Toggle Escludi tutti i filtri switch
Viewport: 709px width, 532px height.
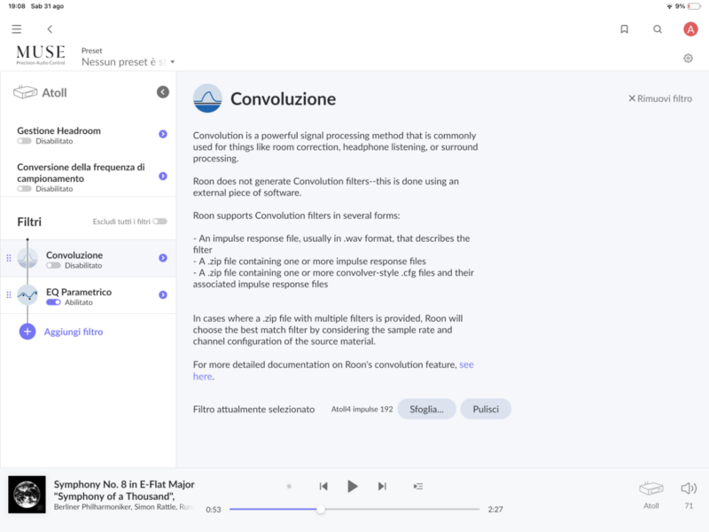(160, 222)
